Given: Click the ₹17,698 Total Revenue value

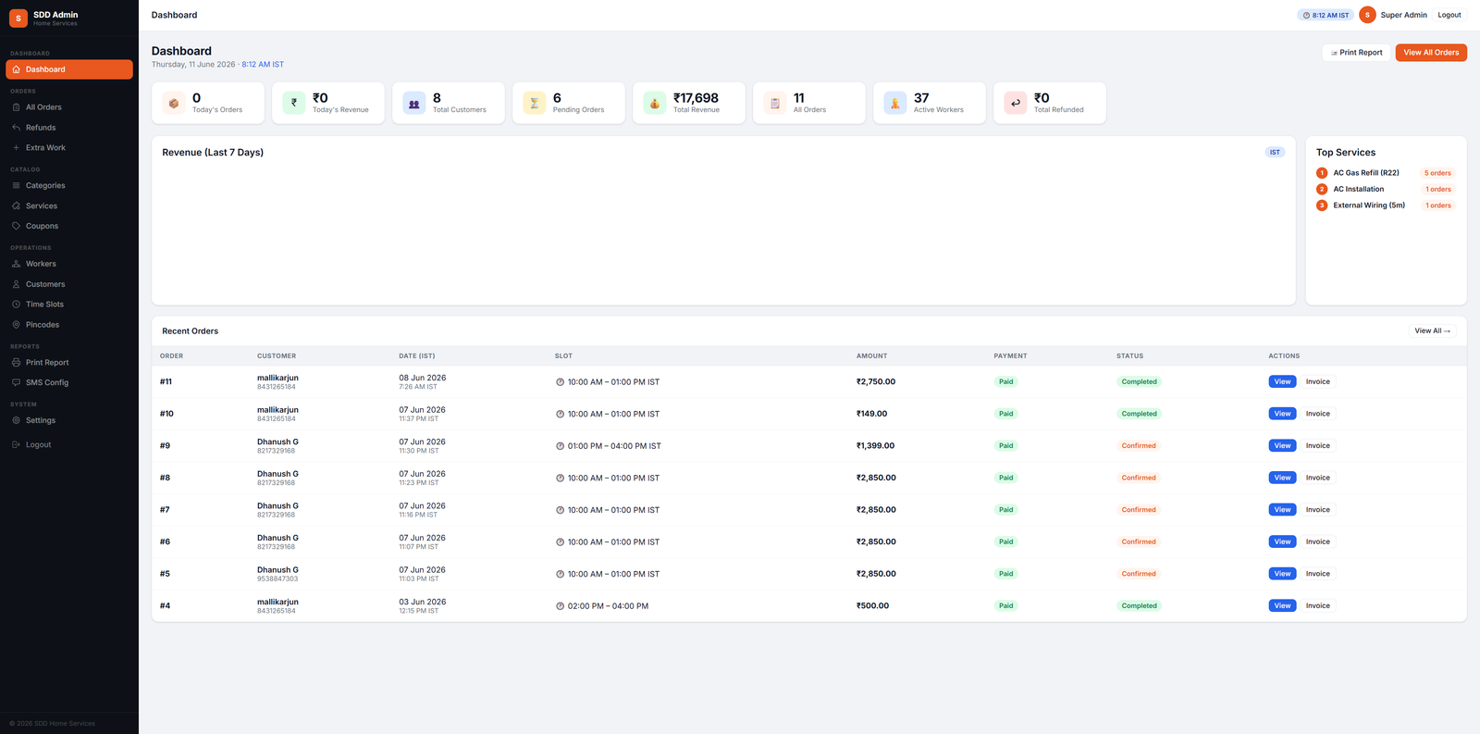Looking at the screenshot, I should pyautogui.click(x=696, y=98).
